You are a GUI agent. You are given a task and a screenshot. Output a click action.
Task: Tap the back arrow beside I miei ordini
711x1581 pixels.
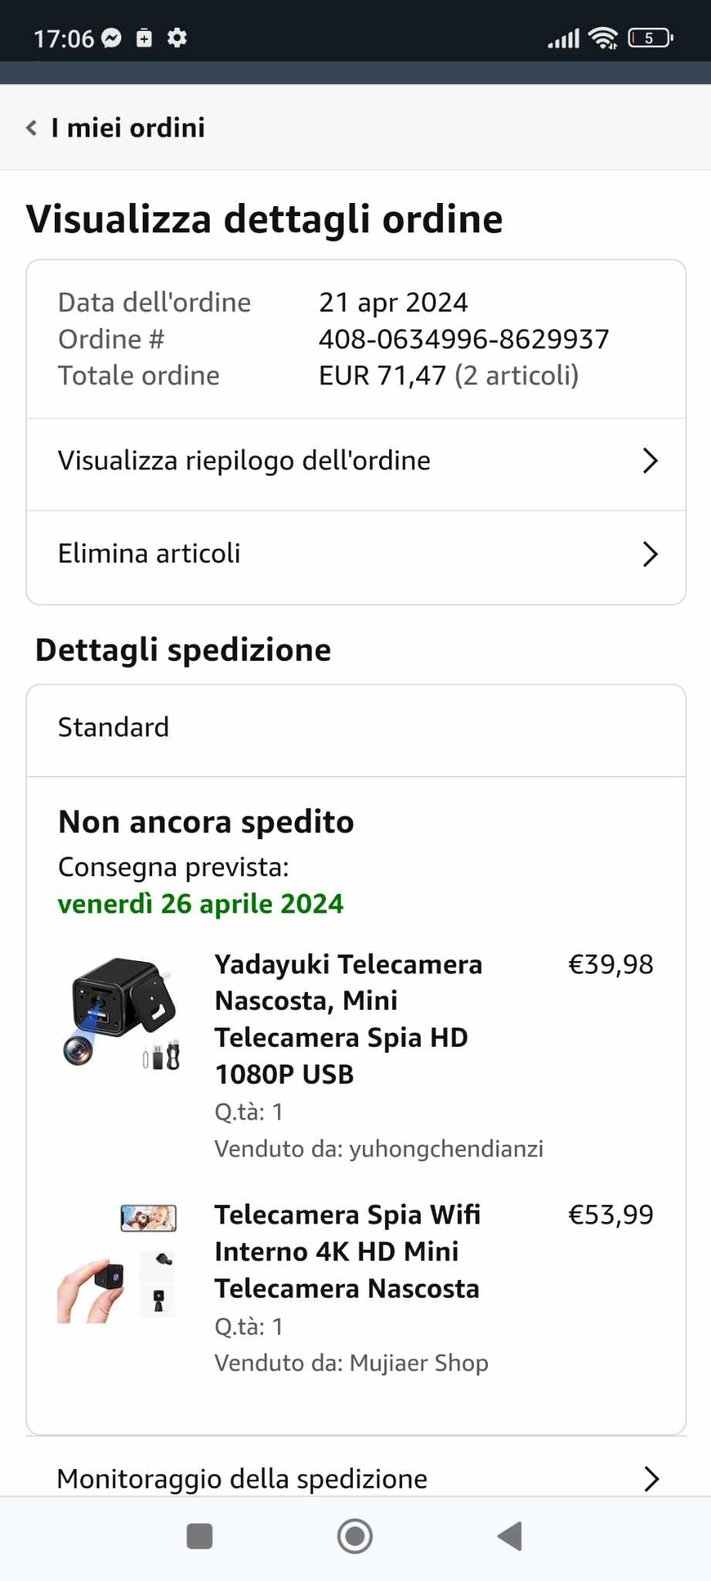[32, 128]
